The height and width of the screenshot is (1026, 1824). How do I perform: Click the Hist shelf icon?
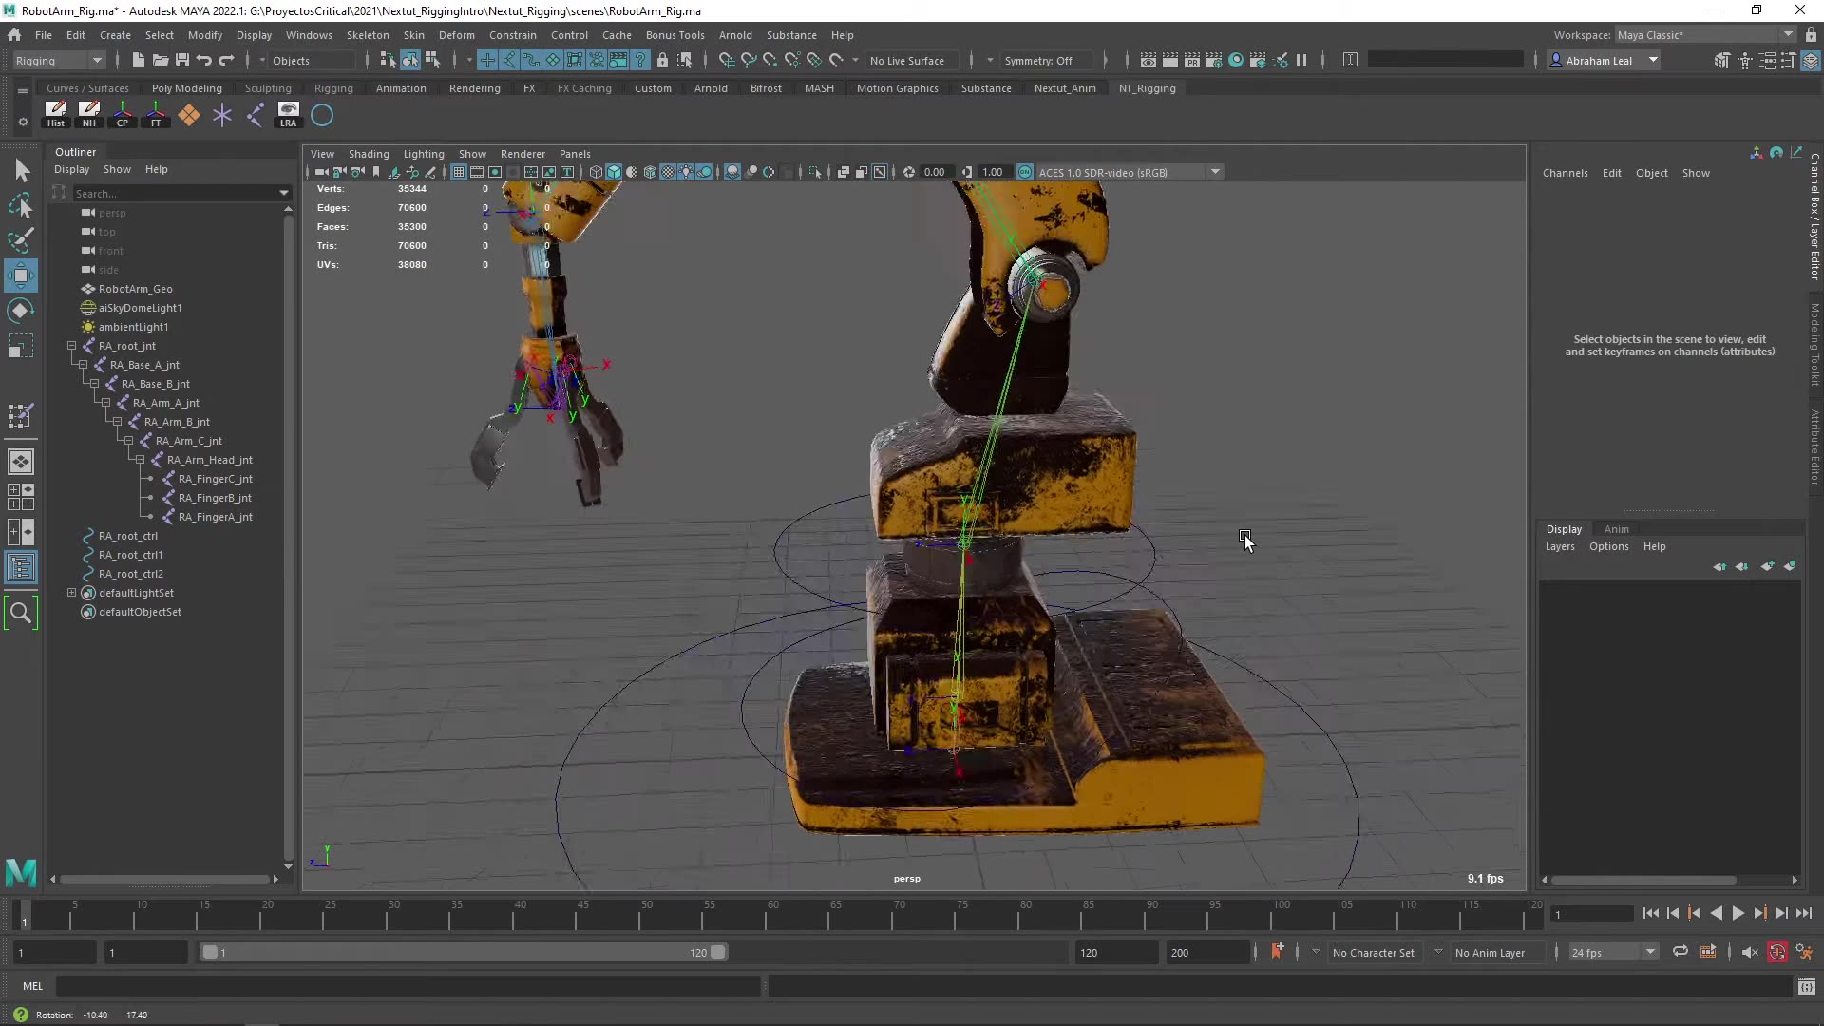[x=56, y=115]
